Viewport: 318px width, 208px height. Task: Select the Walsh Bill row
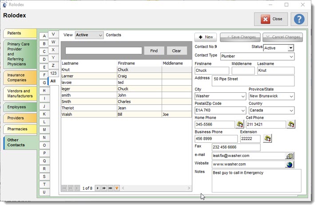click(126, 114)
